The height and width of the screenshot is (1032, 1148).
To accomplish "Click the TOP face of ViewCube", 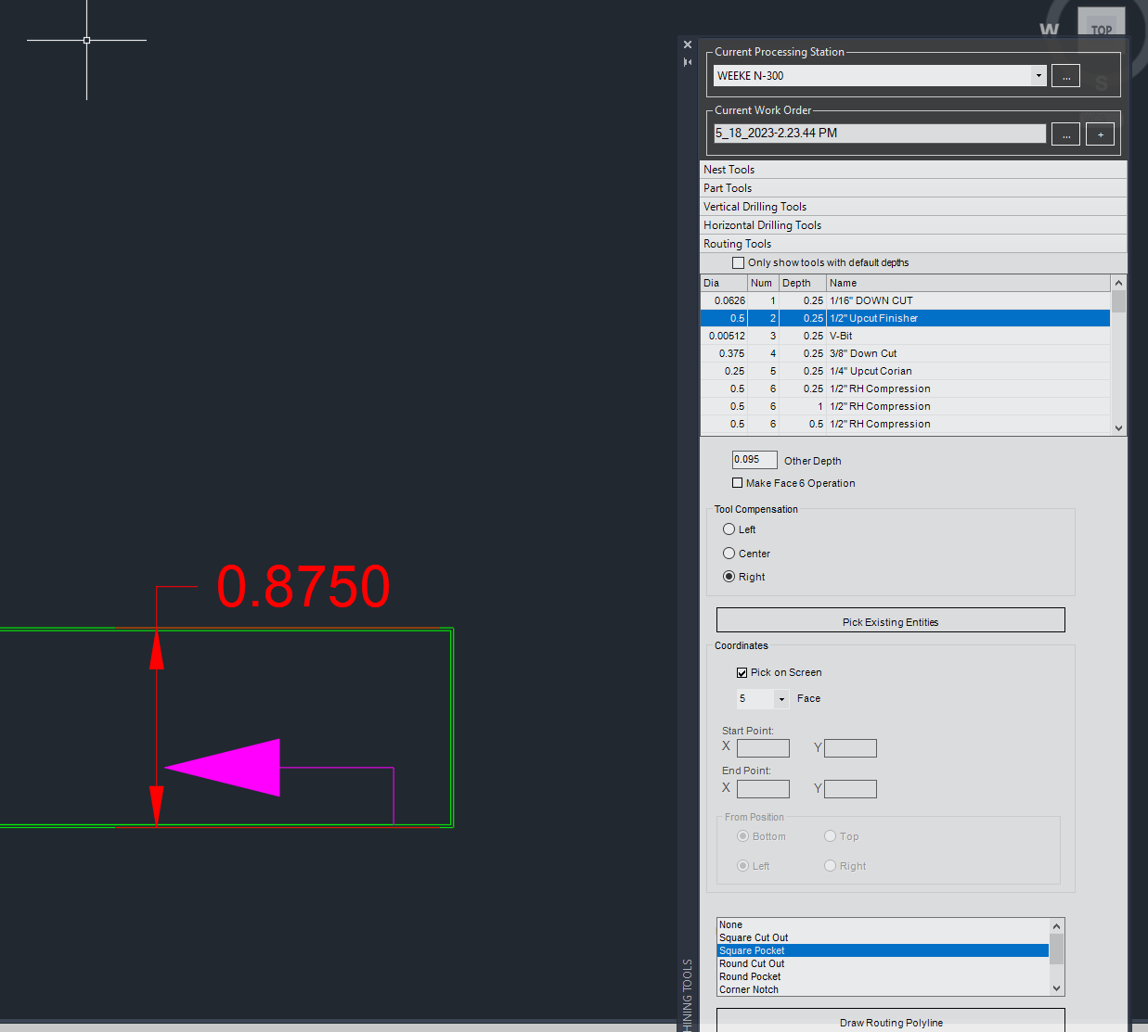I will (x=1101, y=29).
